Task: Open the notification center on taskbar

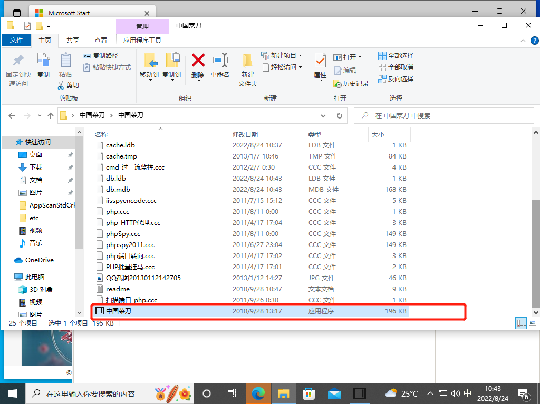Action: (x=524, y=394)
